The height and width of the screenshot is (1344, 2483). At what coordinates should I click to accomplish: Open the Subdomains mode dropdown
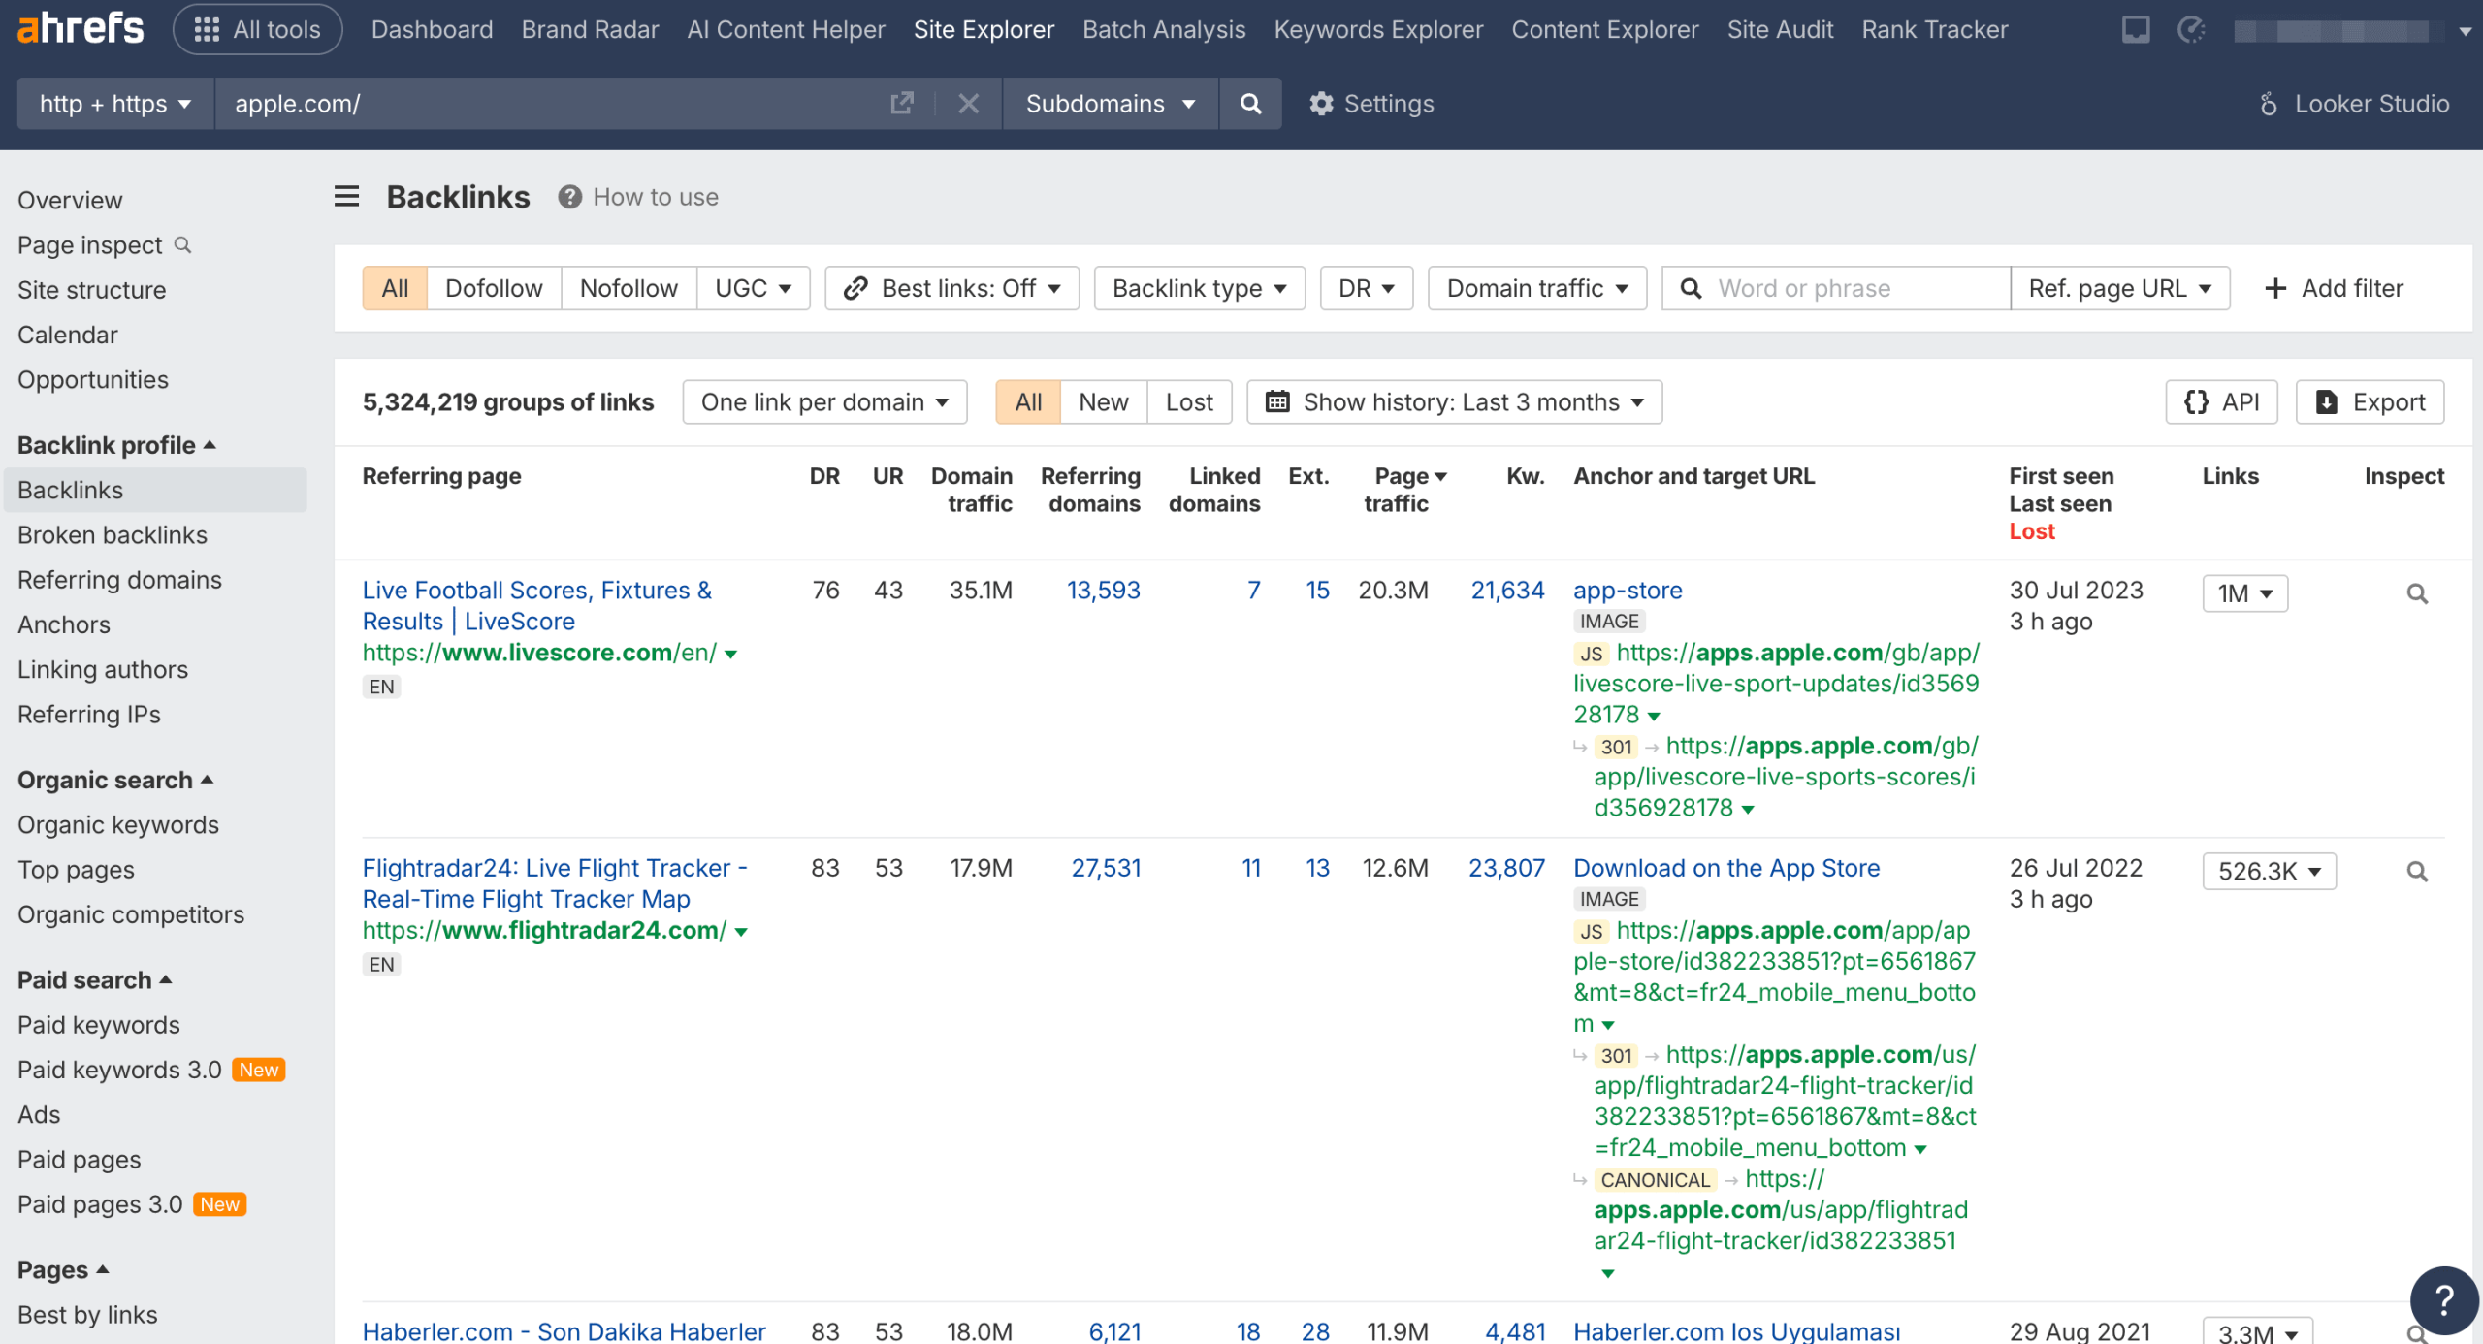point(1111,103)
